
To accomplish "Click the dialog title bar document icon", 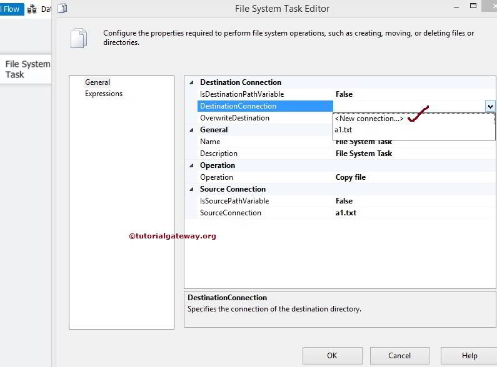I will coord(62,8).
